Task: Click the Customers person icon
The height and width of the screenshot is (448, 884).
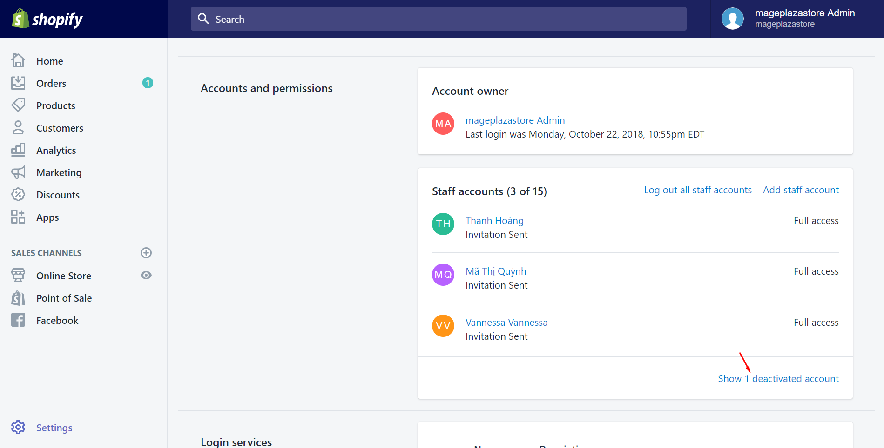Action: pos(18,128)
